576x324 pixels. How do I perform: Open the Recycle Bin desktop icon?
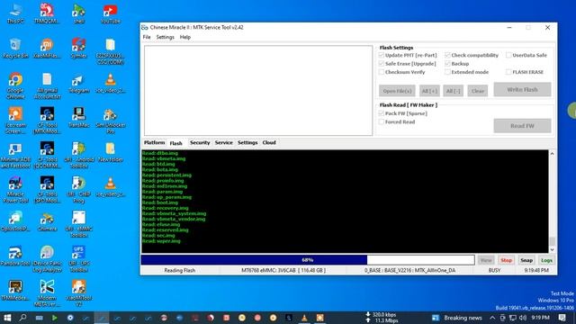pyautogui.click(x=15, y=49)
